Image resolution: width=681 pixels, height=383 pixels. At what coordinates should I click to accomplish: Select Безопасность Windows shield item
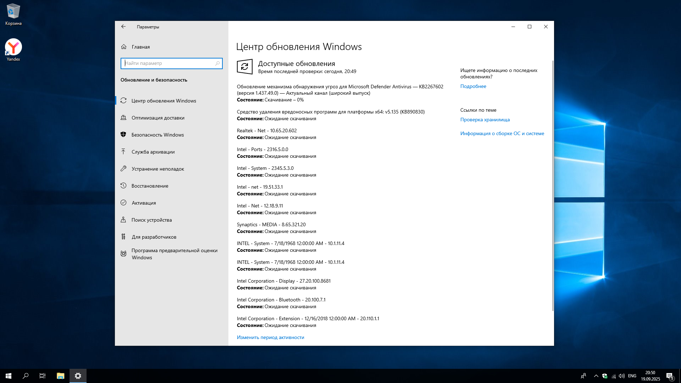(x=157, y=135)
